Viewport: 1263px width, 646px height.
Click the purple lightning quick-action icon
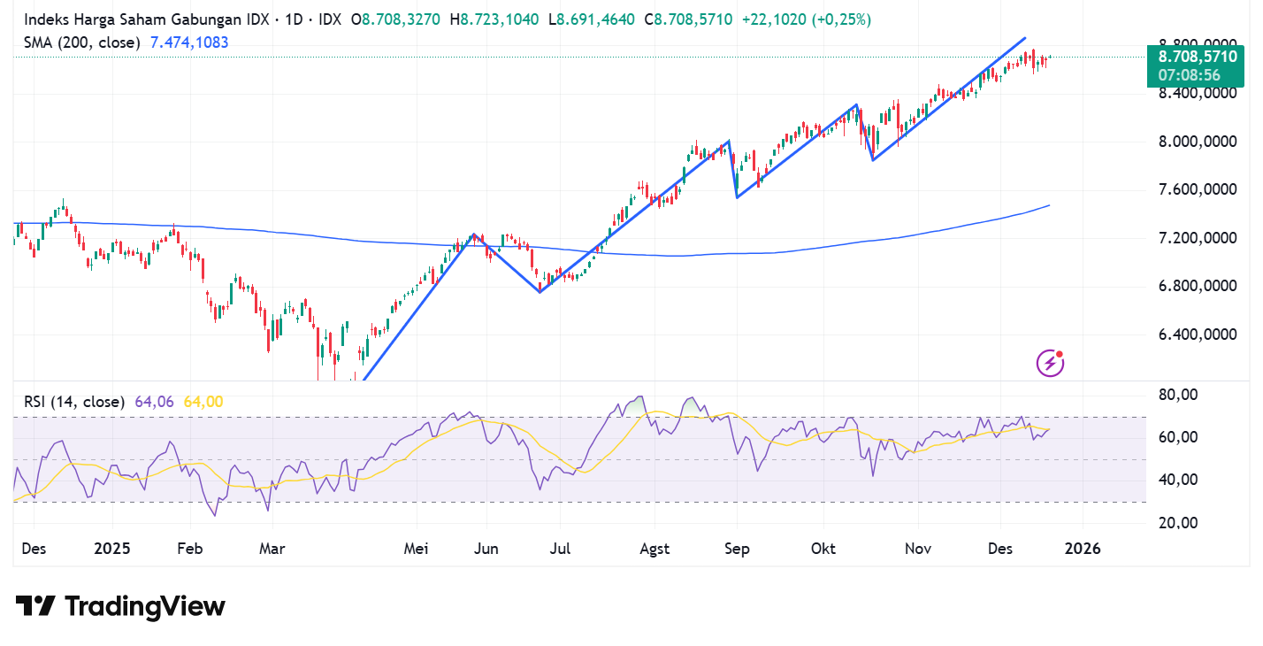tap(1049, 363)
